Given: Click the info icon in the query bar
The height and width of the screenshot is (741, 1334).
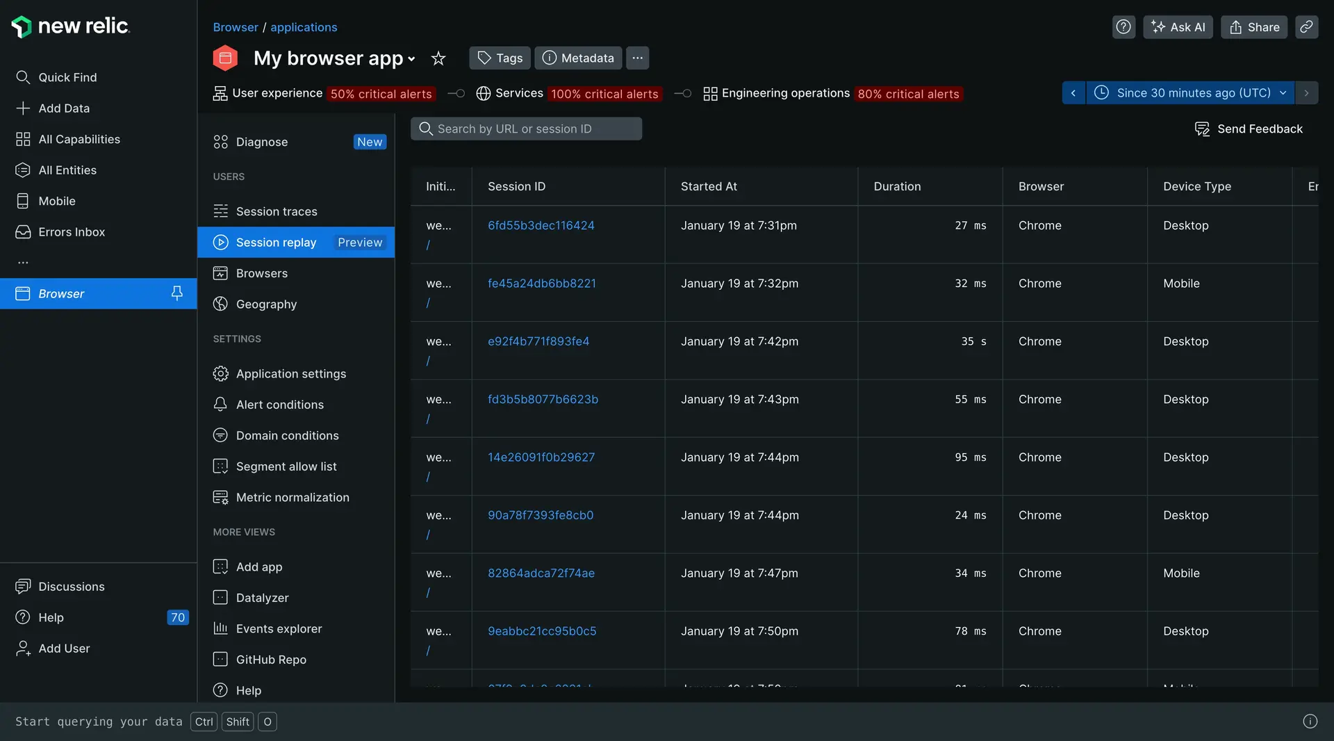Looking at the screenshot, I should [1310, 722].
